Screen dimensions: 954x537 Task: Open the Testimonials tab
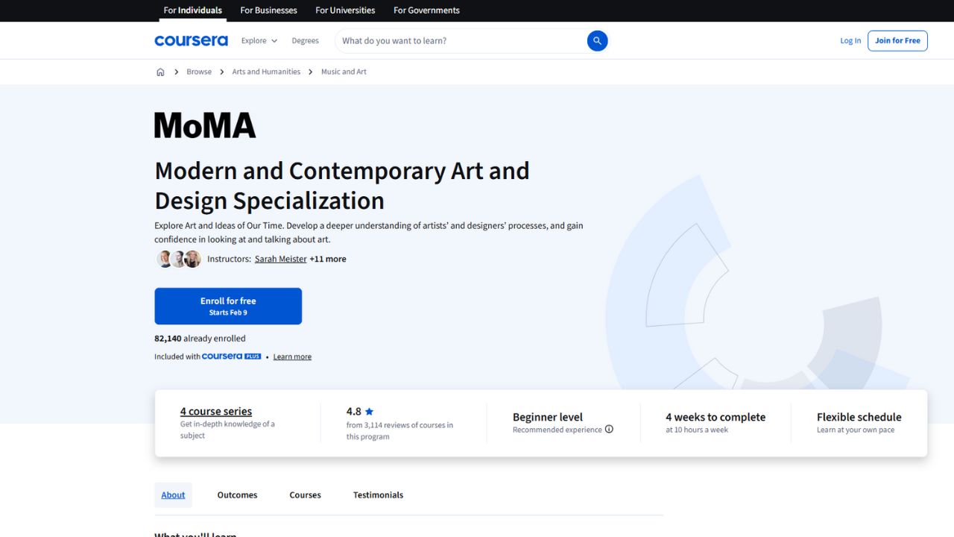click(378, 494)
